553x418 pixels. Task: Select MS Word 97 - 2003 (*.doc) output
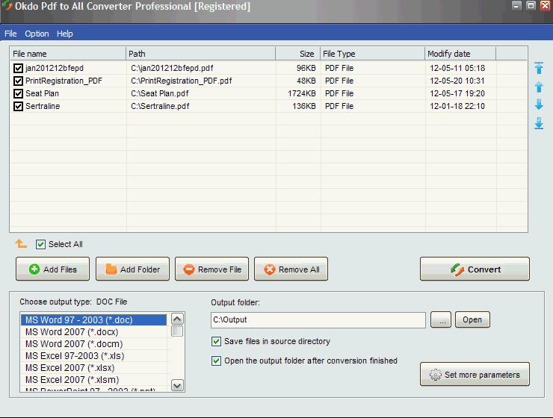tap(94, 319)
